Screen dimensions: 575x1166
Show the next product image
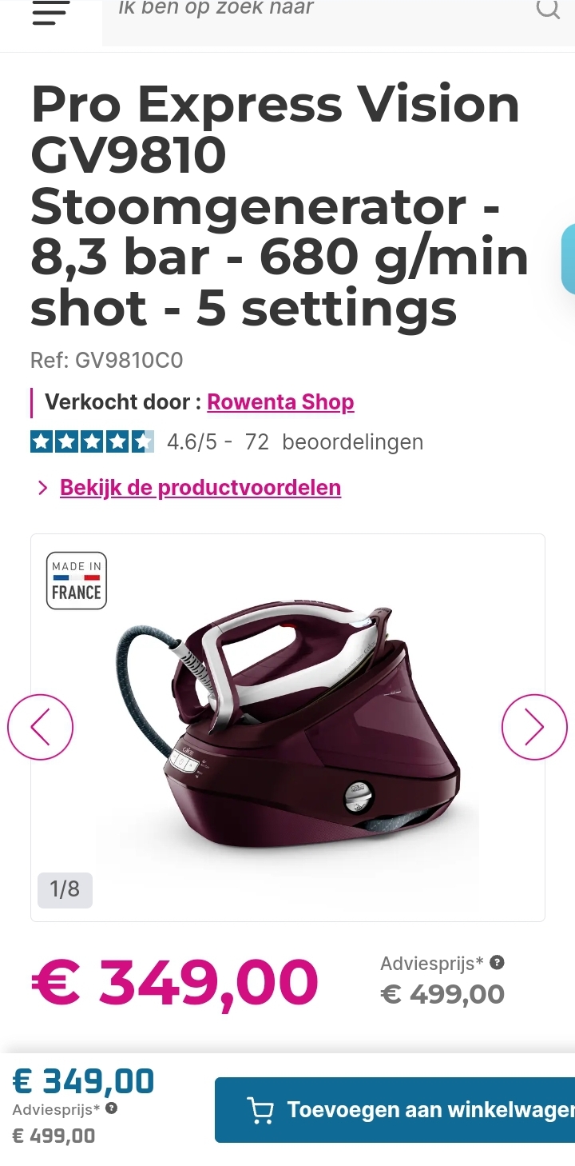pos(534,727)
